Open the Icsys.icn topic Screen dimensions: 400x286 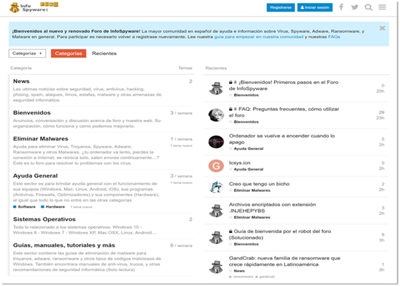tap(239, 163)
